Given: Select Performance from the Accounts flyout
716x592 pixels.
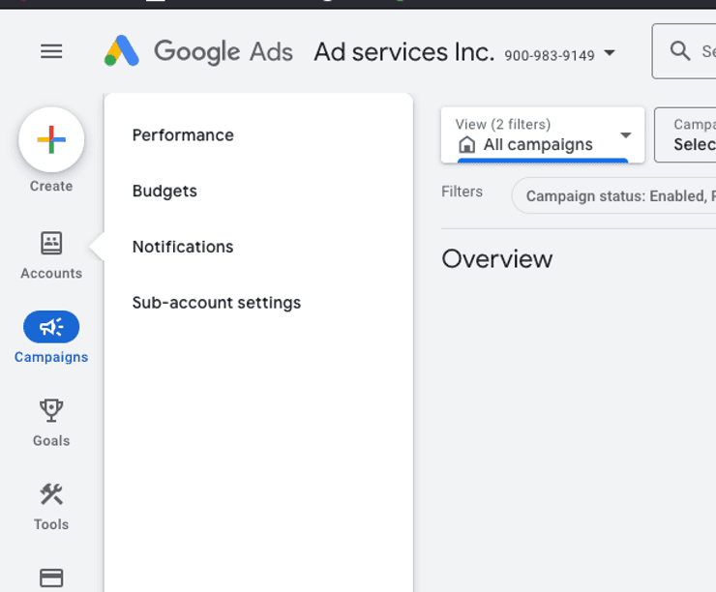Looking at the screenshot, I should [x=183, y=135].
